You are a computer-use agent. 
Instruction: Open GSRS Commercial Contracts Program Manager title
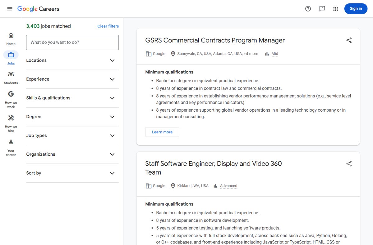pos(215,40)
